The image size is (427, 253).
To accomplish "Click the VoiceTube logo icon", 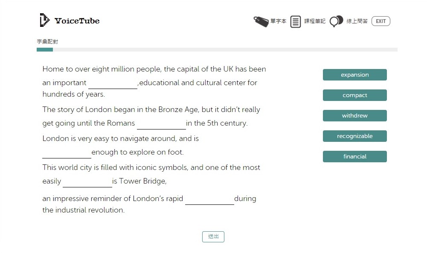I will (x=44, y=20).
